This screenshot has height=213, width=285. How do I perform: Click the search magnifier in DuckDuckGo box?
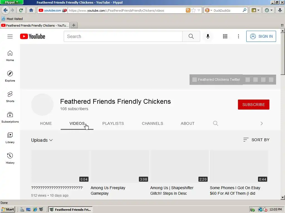[x=244, y=10]
